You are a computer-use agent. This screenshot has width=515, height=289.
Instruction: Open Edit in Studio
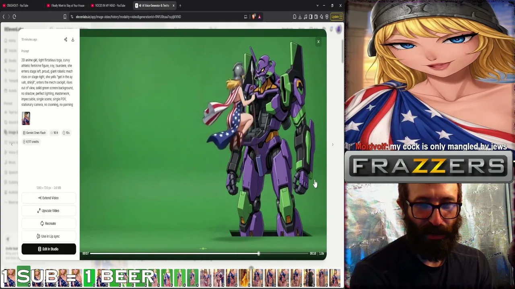point(49,249)
